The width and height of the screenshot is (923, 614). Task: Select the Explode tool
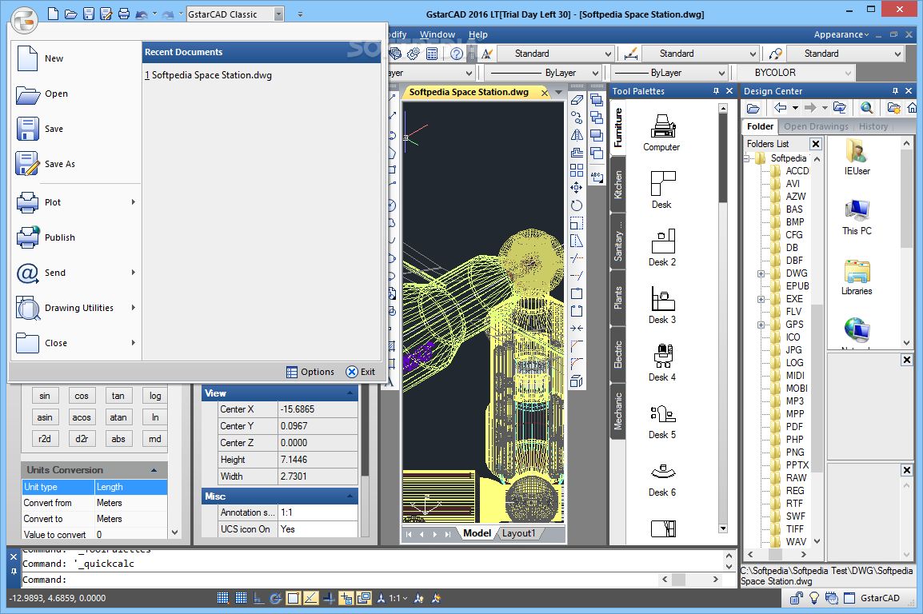tap(577, 381)
